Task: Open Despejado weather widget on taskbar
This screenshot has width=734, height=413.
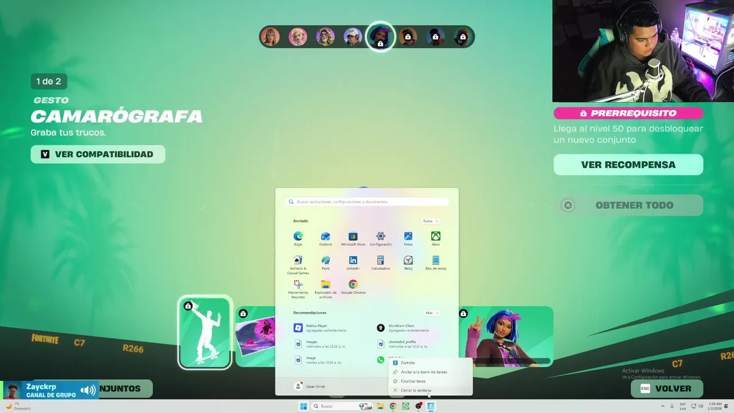Action: pos(18,406)
